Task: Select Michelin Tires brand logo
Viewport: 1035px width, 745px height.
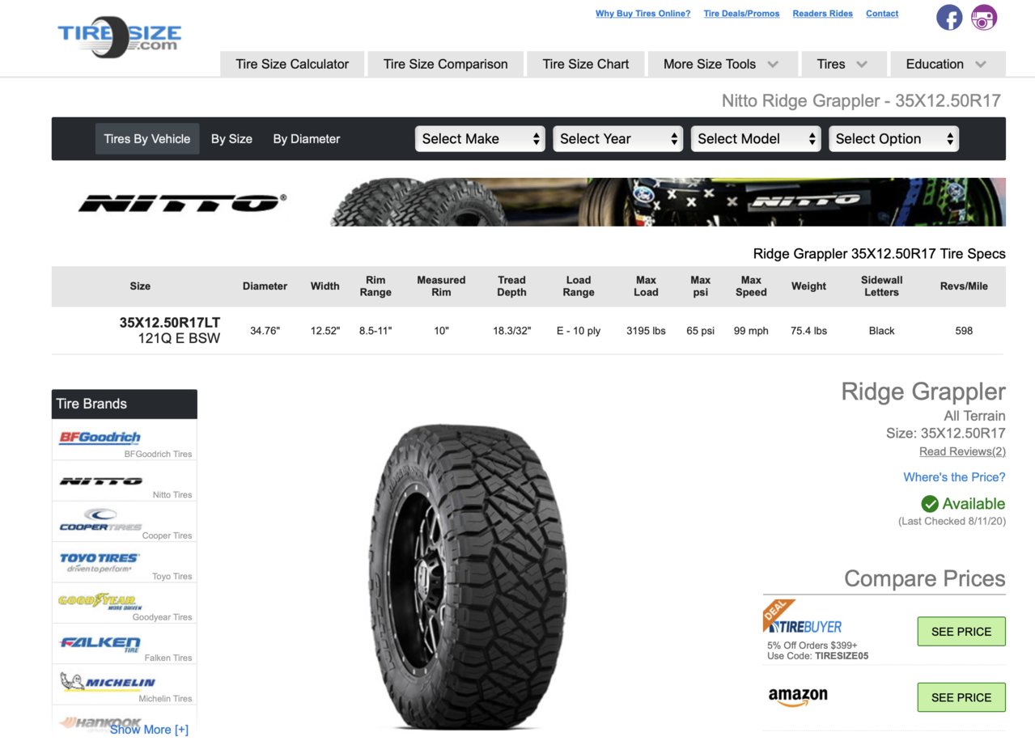Action: point(107,682)
